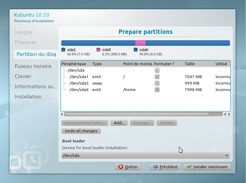The width and height of the screenshot is (246, 183).
Task: Sort by Type column header
Action: click(x=107, y=64)
